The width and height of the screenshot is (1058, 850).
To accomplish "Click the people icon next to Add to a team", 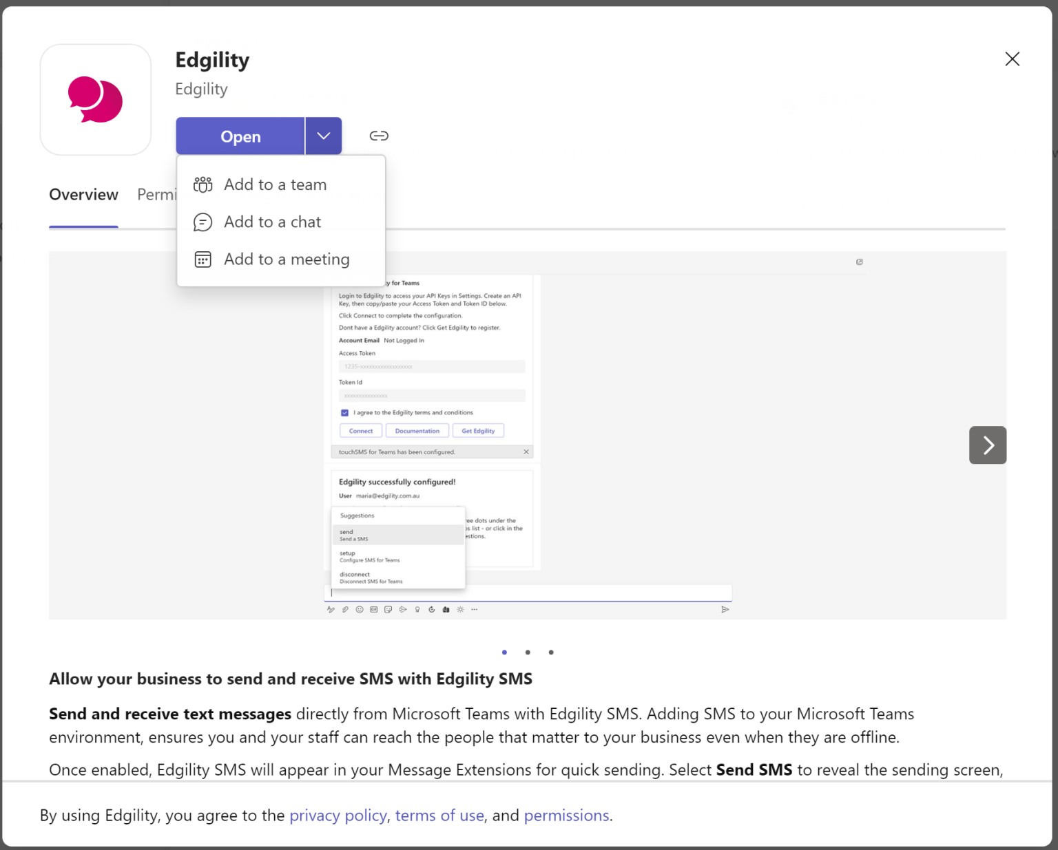I will [x=203, y=184].
